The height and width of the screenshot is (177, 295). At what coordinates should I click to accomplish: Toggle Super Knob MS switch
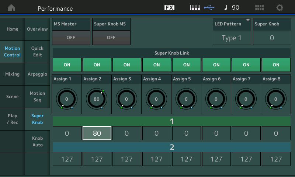(111, 37)
